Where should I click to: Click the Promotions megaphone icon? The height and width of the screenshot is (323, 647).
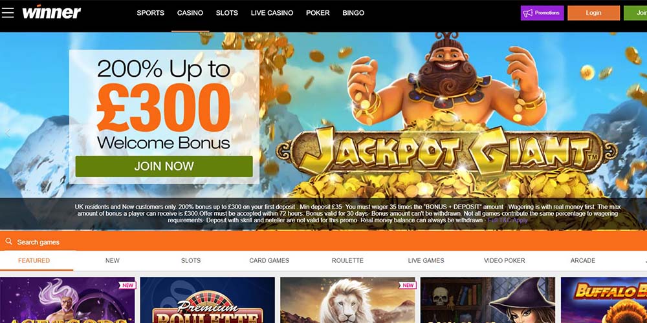click(x=528, y=13)
